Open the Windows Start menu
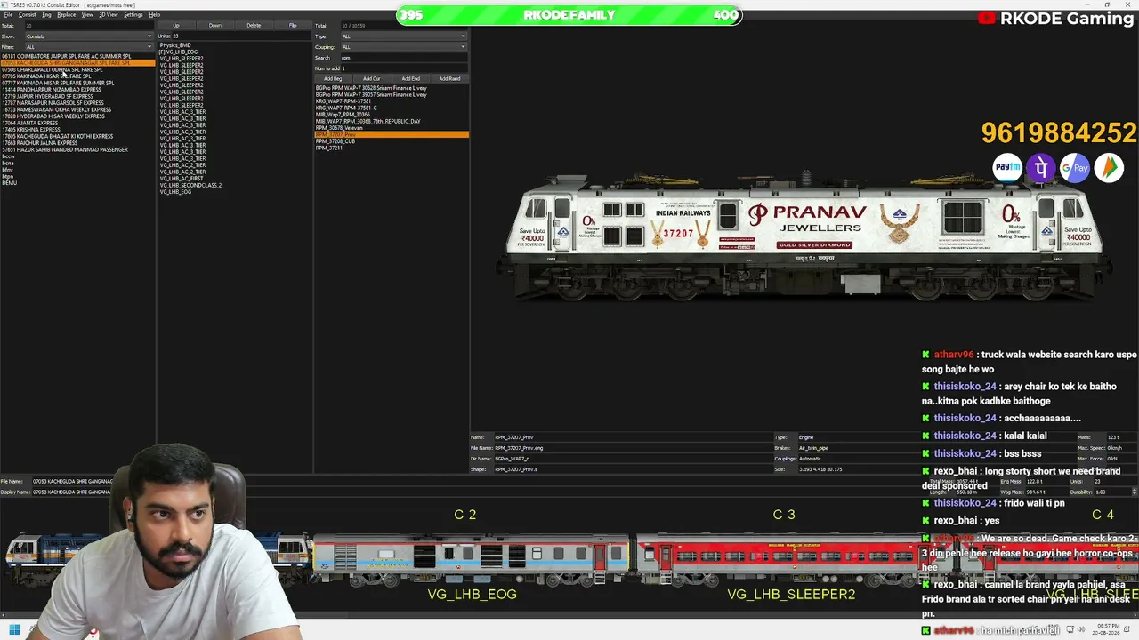Viewport: 1139px width, 640px height. 14,631
